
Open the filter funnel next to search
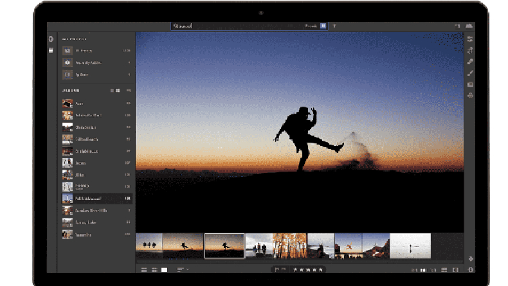pyautogui.click(x=334, y=26)
